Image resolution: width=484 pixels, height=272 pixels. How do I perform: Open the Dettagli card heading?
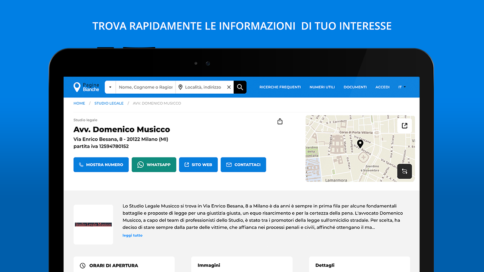click(x=325, y=265)
